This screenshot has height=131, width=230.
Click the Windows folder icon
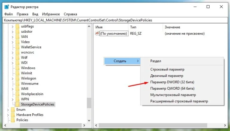click(x=17, y=68)
